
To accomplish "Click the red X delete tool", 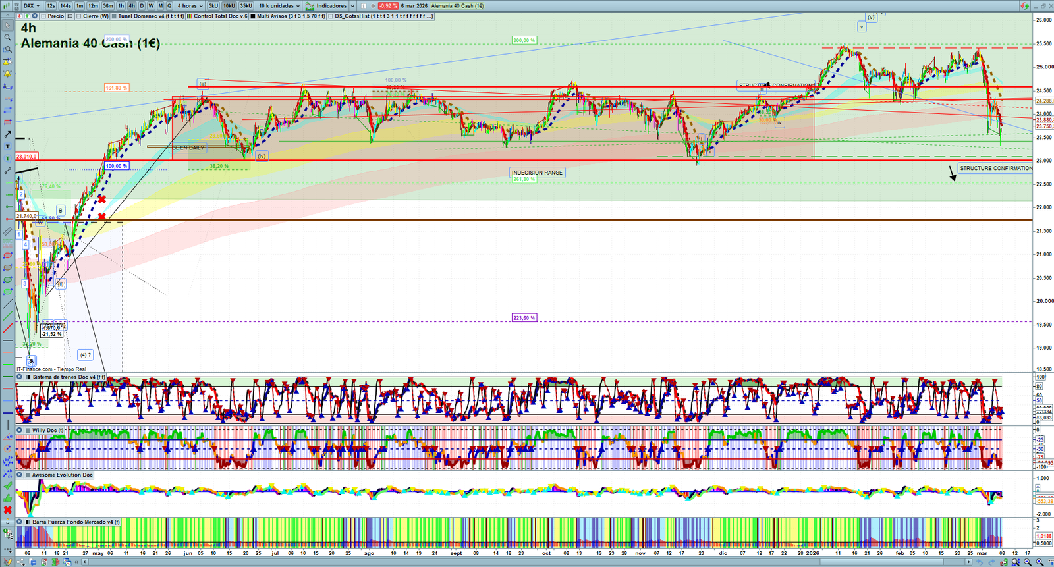I will pos(8,510).
